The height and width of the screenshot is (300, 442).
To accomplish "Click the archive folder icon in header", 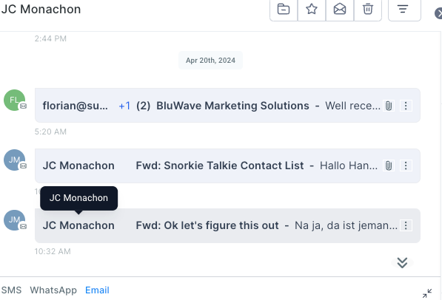I will click(284, 10).
